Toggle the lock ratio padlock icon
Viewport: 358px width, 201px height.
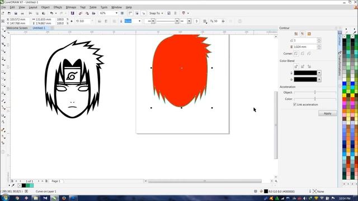(x=72, y=21)
